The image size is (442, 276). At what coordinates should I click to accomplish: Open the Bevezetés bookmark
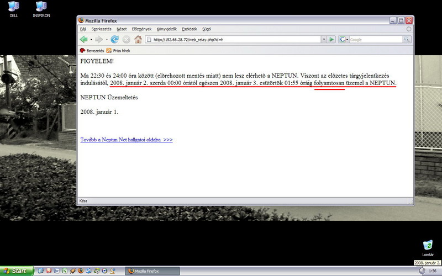point(92,51)
